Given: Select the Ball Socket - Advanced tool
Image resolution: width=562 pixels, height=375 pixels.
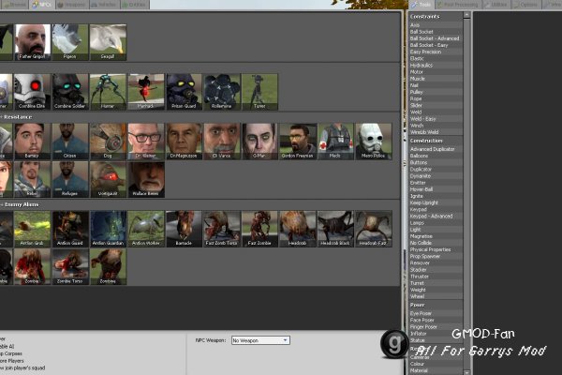Looking at the screenshot, I should pyautogui.click(x=436, y=38).
